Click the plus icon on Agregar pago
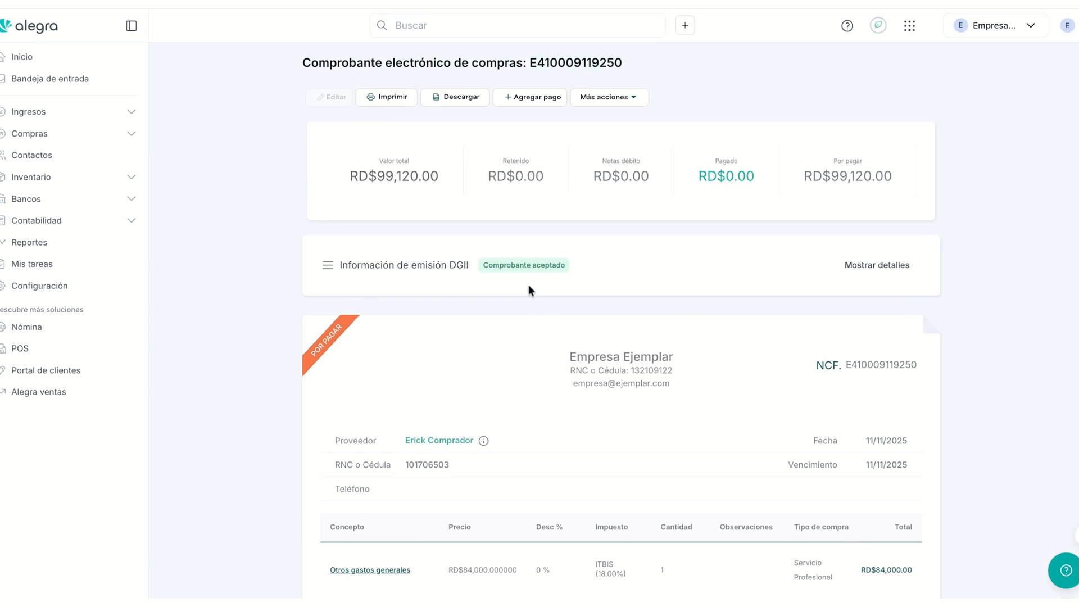Image resolution: width=1079 pixels, height=607 pixels. 507,97
